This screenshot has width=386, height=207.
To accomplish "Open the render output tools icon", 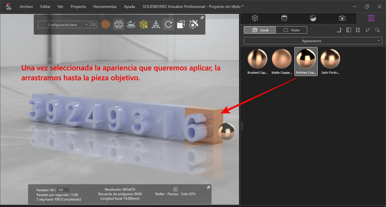I will (194, 24).
